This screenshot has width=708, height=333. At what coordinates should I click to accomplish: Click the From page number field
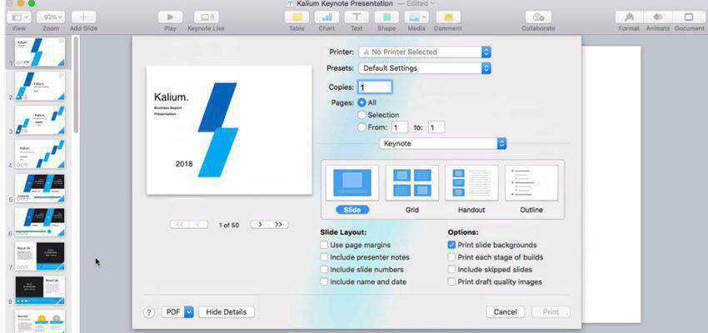tap(400, 127)
